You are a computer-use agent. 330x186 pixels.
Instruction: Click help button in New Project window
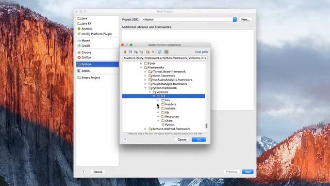pyautogui.click(x=83, y=172)
